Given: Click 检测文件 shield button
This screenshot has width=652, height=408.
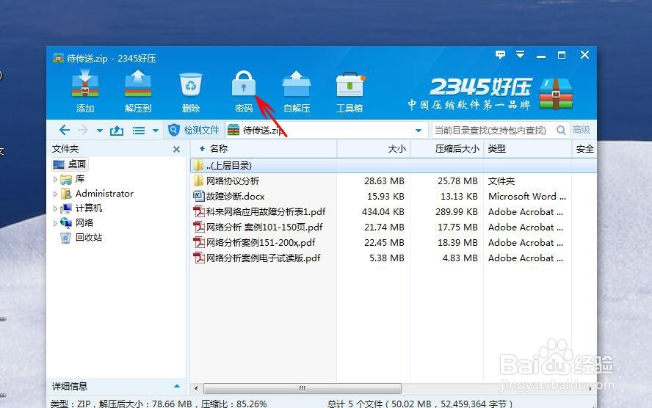Looking at the screenshot, I should click(193, 131).
